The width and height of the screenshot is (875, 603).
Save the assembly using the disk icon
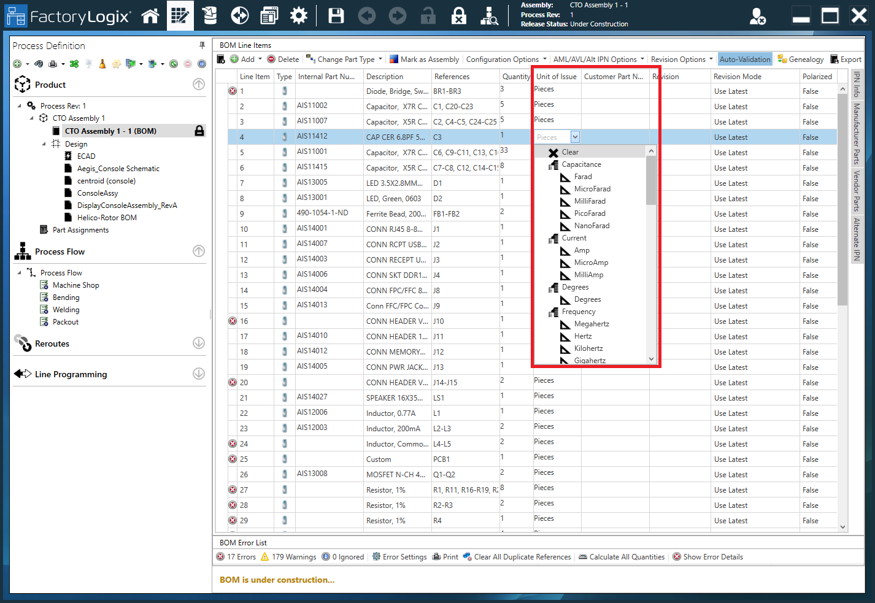point(336,15)
